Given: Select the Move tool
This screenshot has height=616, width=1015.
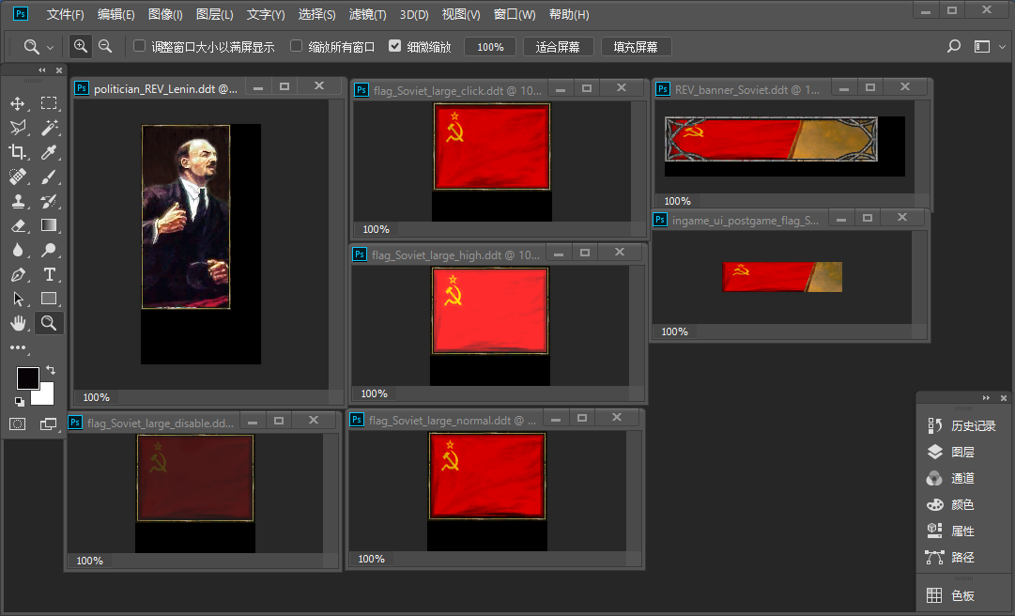Looking at the screenshot, I should click(18, 103).
